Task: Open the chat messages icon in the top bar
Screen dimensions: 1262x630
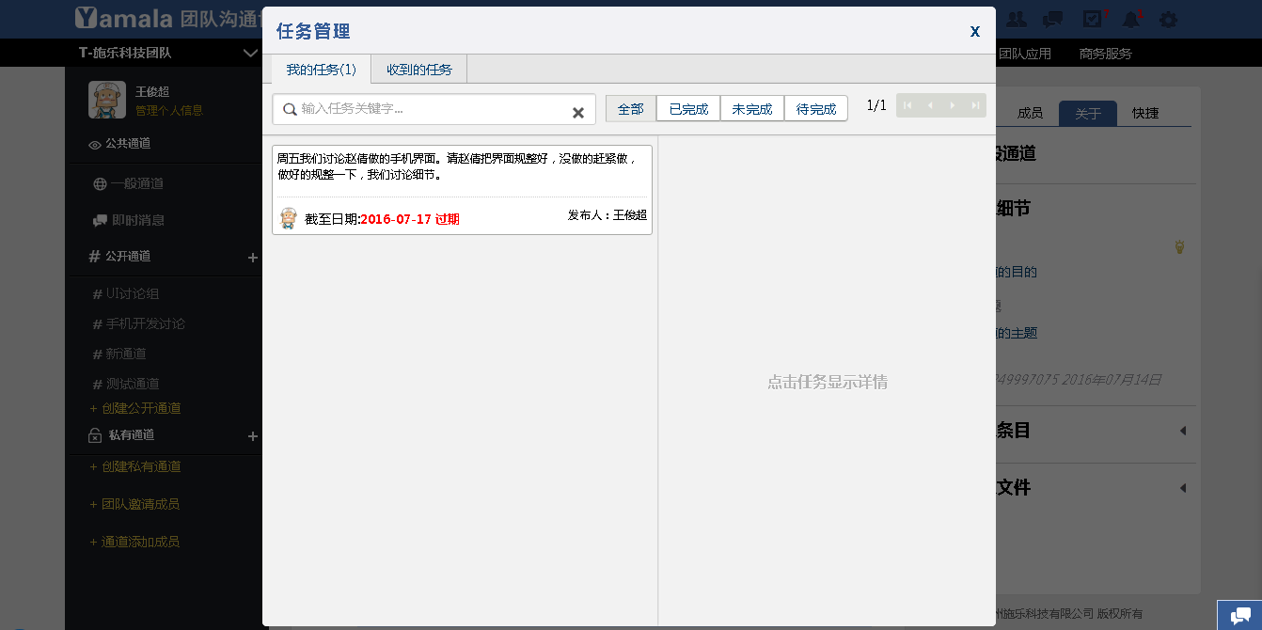Action: 1053,19
